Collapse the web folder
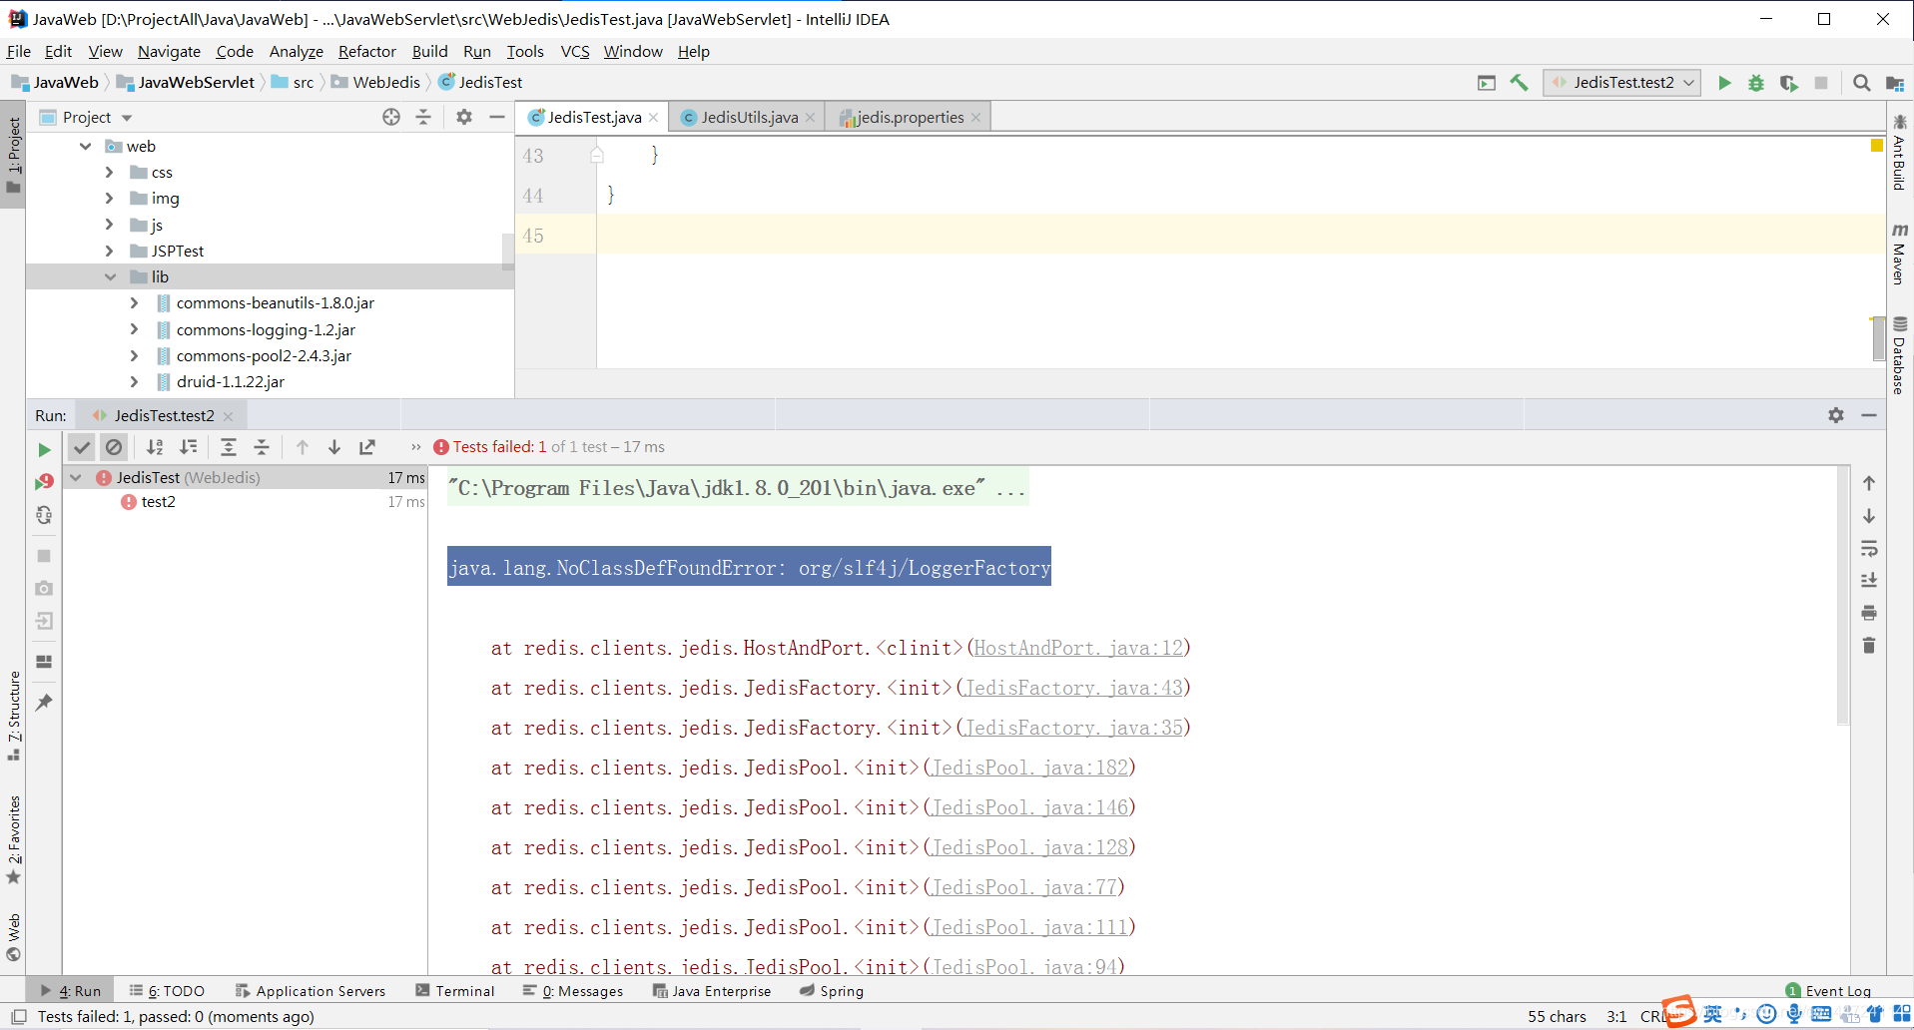Image resolution: width=1914 pixels, height=1030 pixels. click(x=86, y=147)
